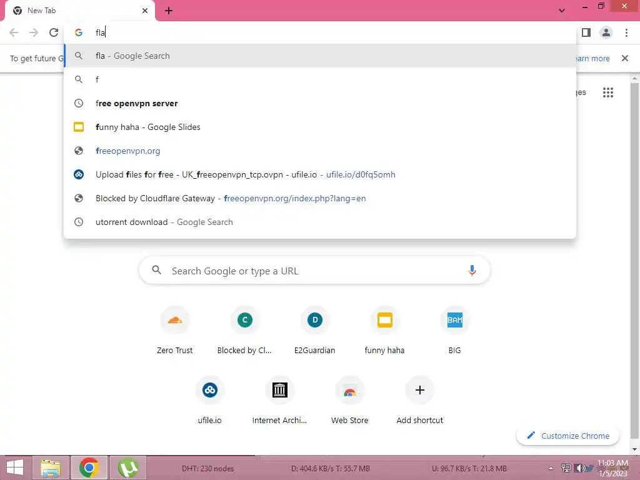This screenshot has width=640, height=480.
Task: Open 'Blocked by Cloudflare Gateway' suggestion
Action: click(x=320, y=198)
